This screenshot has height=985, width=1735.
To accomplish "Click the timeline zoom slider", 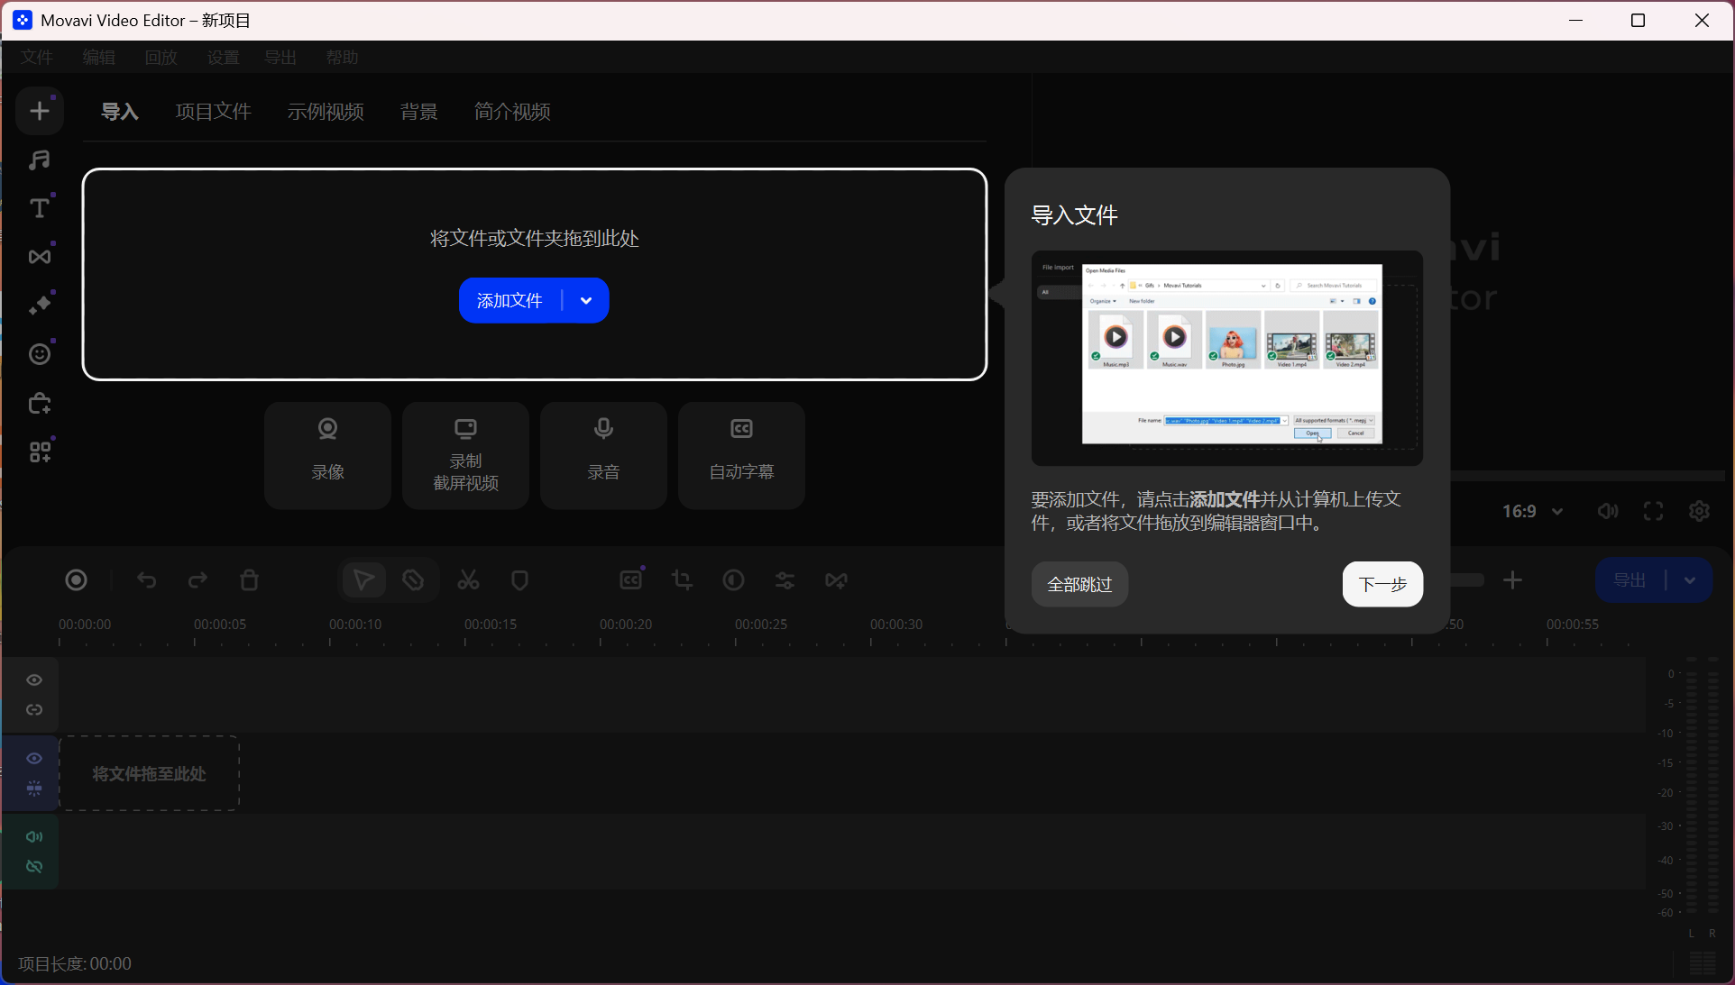I will pos(1467,580).
